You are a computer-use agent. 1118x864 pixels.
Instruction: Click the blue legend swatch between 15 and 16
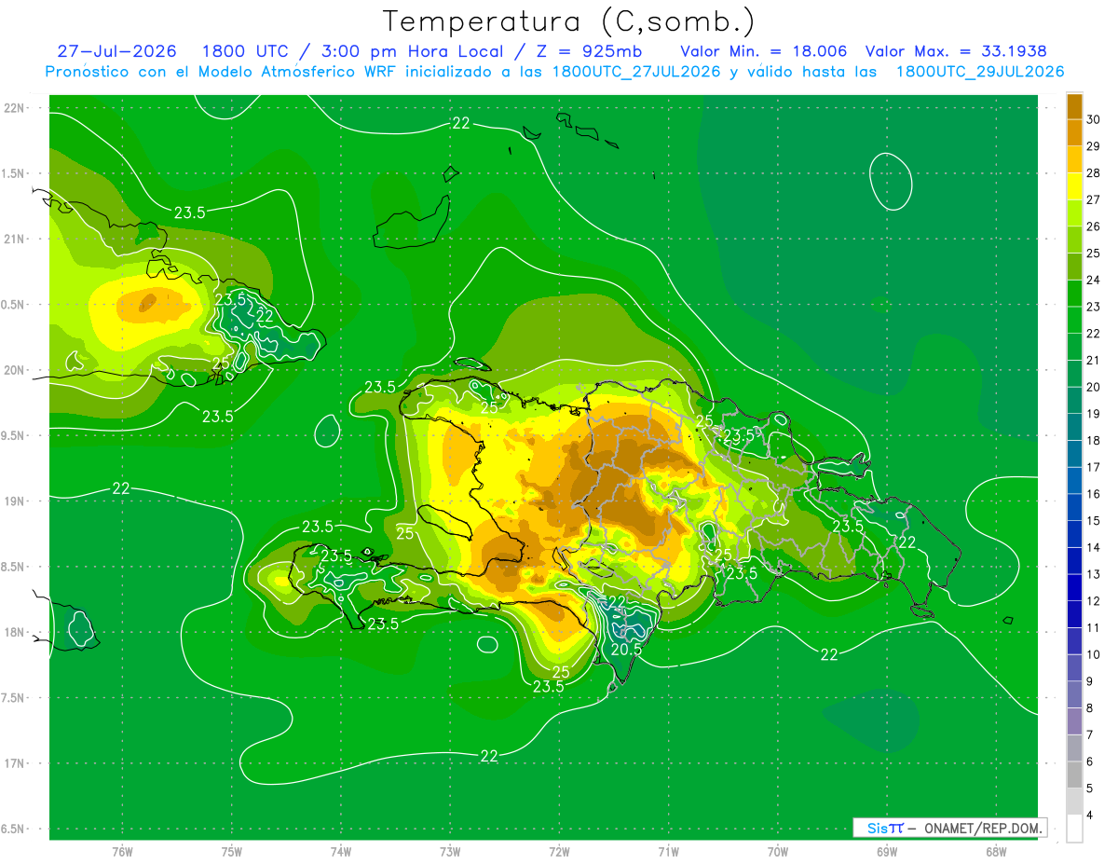pos(1074,507)
